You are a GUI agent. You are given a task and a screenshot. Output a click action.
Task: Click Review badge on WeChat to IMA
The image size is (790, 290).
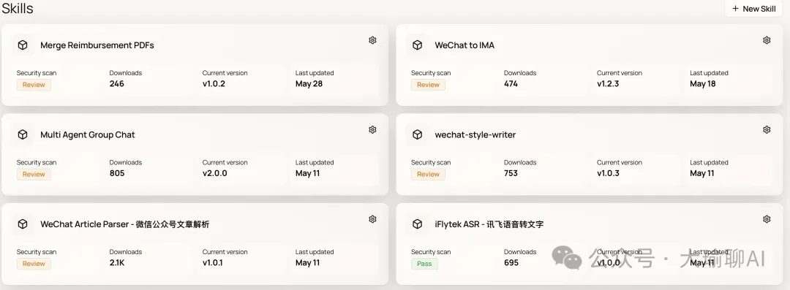click(428, 85)
